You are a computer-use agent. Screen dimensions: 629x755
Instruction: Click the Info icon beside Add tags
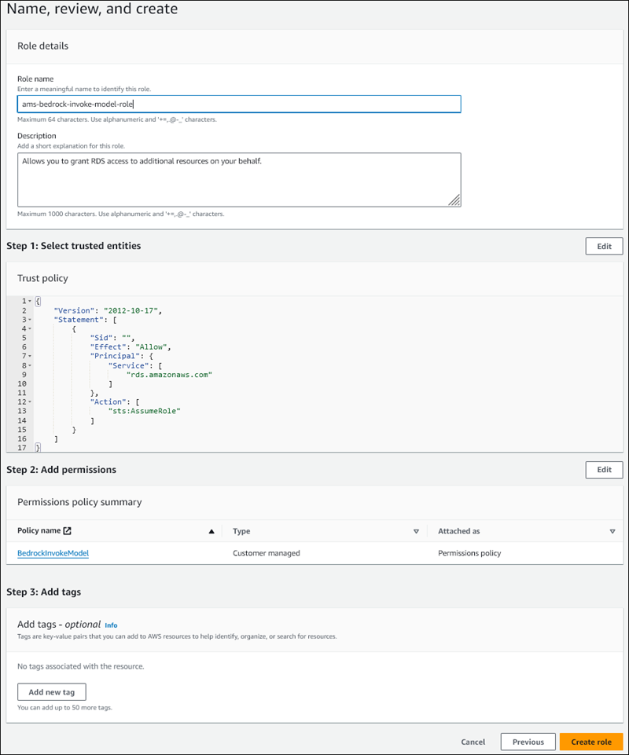click(x=110, y=625)
